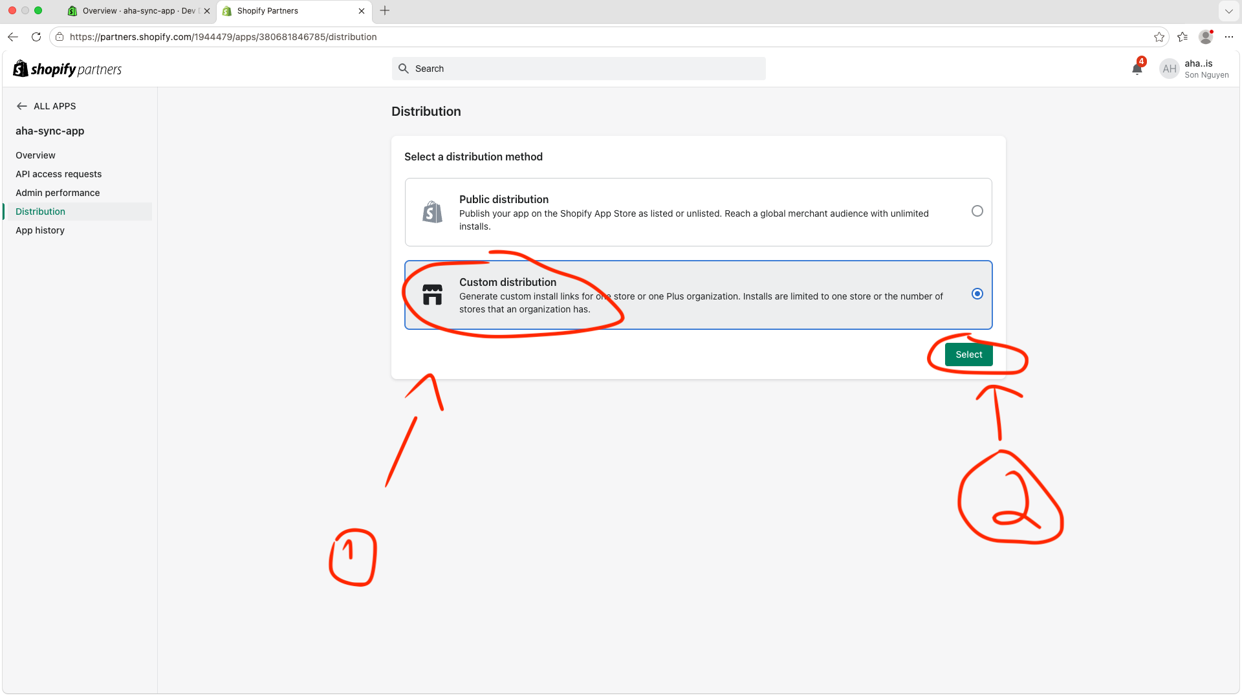Open Overview in the sidebar
Screen dimensions: 1242x696
coord(36,155)
